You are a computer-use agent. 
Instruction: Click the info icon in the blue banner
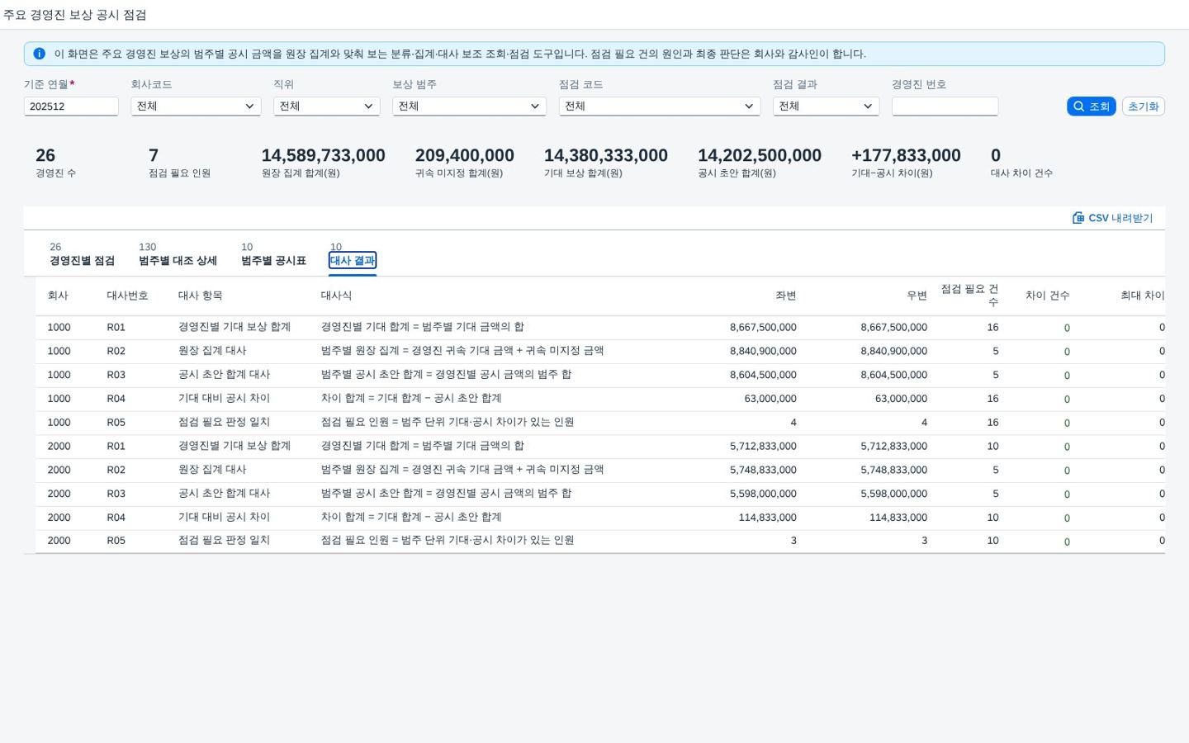click(x=39, y=54)
